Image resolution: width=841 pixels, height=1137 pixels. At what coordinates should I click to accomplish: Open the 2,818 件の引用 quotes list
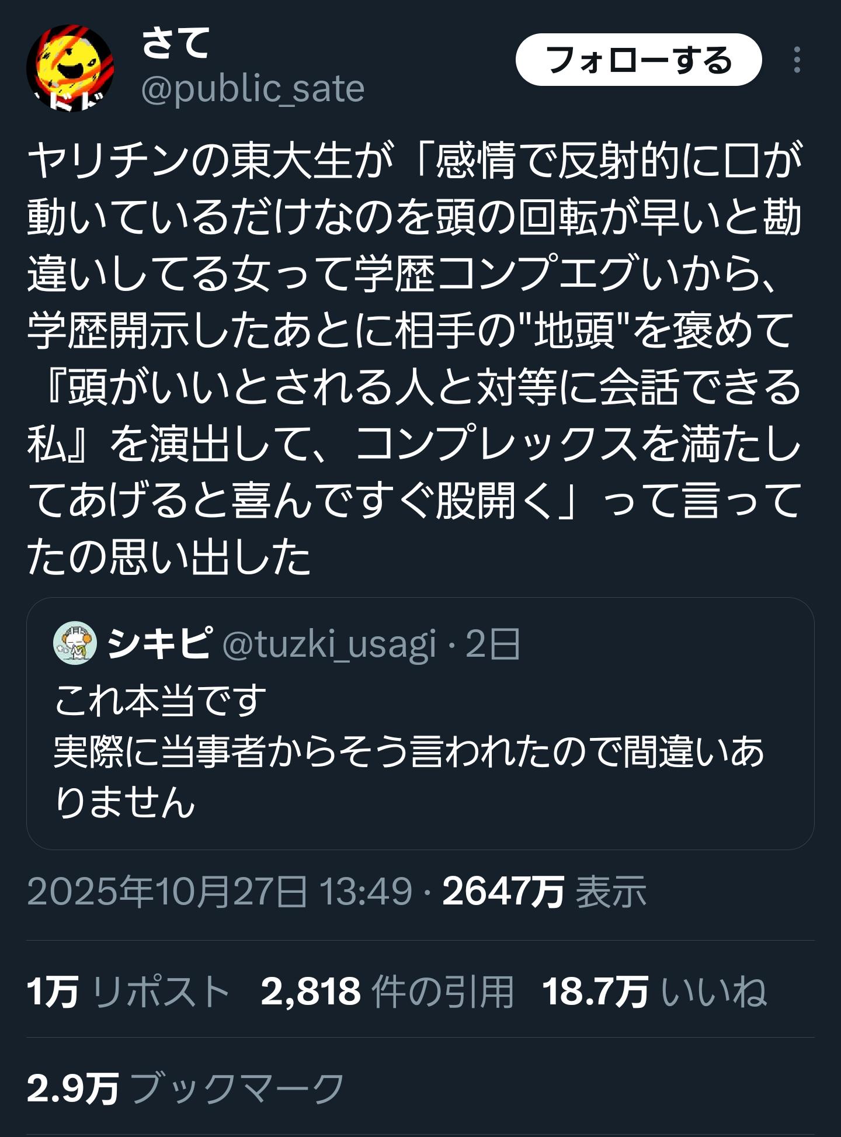point(387,992)
